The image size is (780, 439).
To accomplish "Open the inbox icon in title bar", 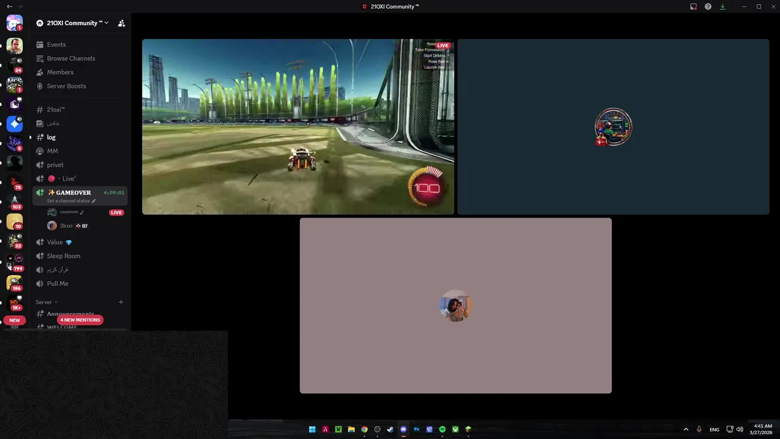I will click(693, 6).
